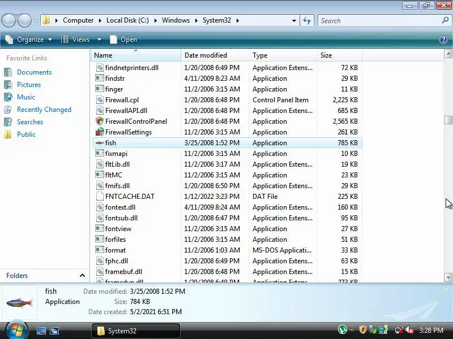453x339 pixels.
Task: Select the FirewallSettings icon
Action: tap(100, 132)
